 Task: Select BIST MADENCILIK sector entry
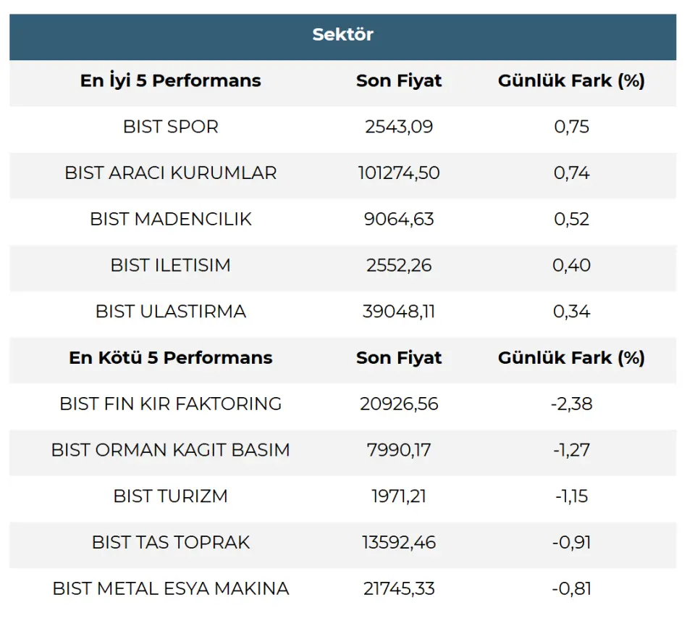click(171, 220)
